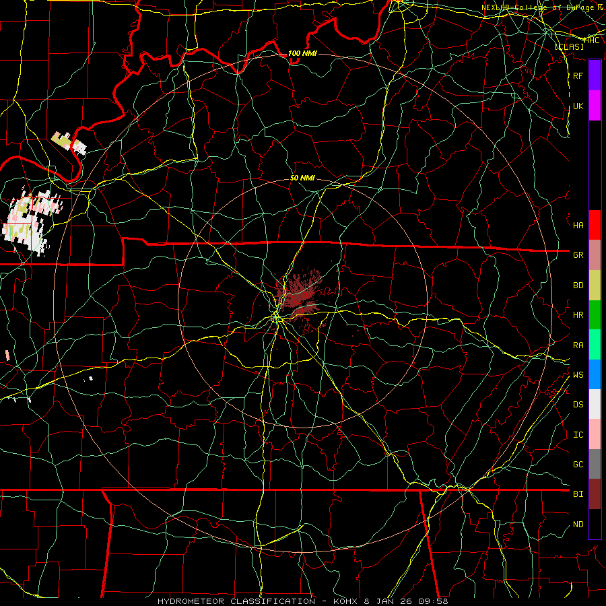The width and height of the screenshot is (606, 606).
Task: Click the GC legend label
Action: click(578, 465)
